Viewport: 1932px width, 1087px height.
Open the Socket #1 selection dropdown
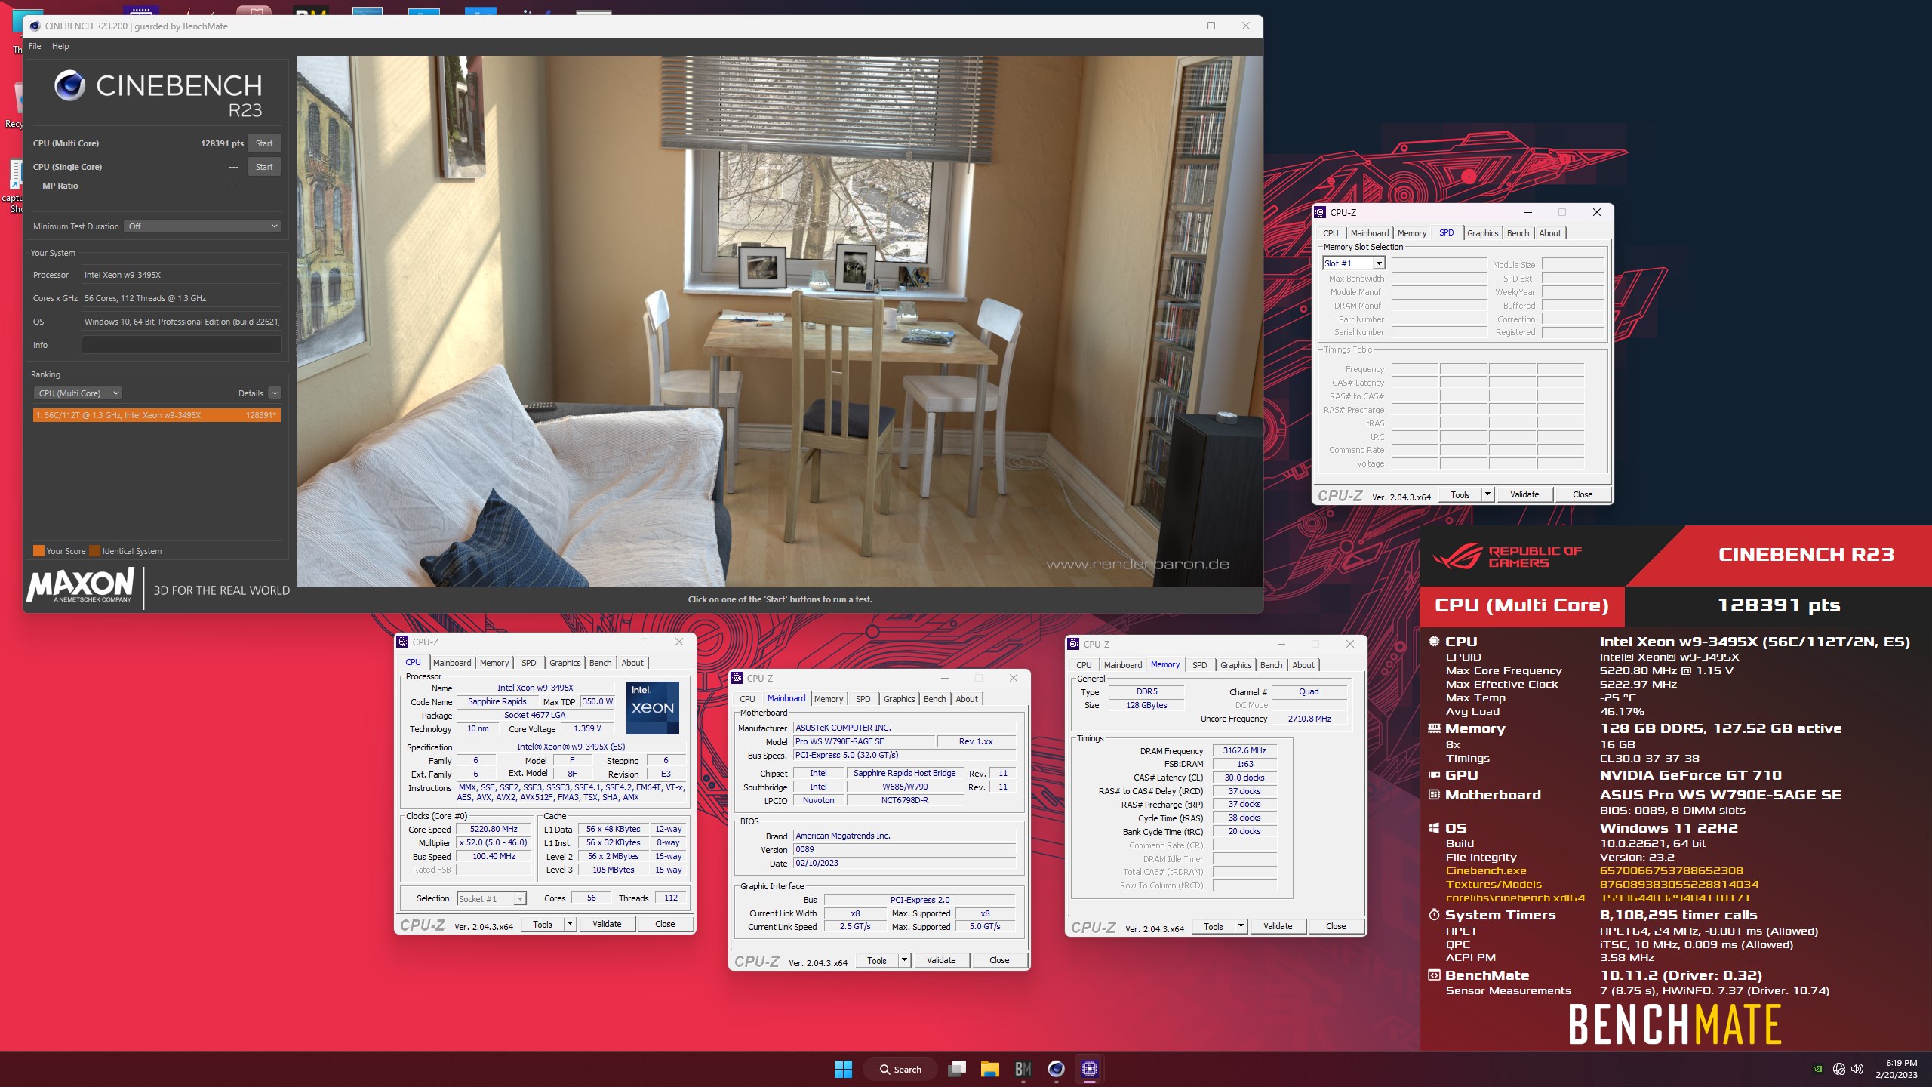click(519, 899)
